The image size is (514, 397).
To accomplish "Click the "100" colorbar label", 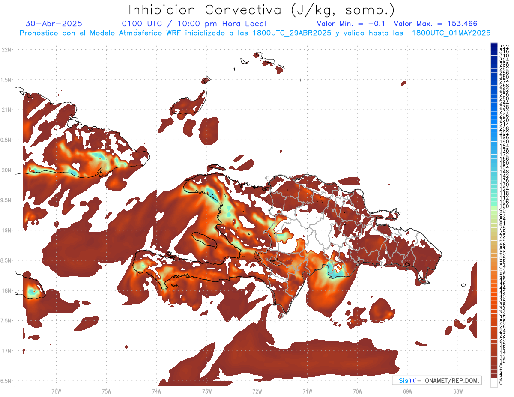I will [504, 206].
